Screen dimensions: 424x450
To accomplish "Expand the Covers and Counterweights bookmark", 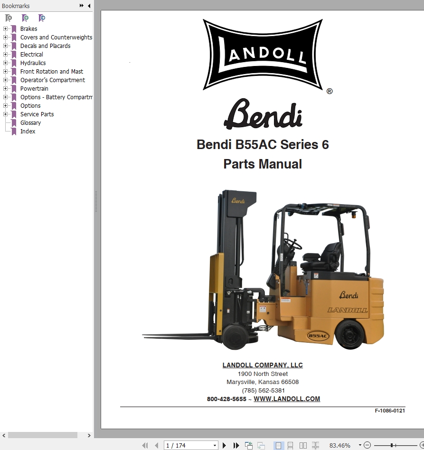I will (x=5, y=37).
